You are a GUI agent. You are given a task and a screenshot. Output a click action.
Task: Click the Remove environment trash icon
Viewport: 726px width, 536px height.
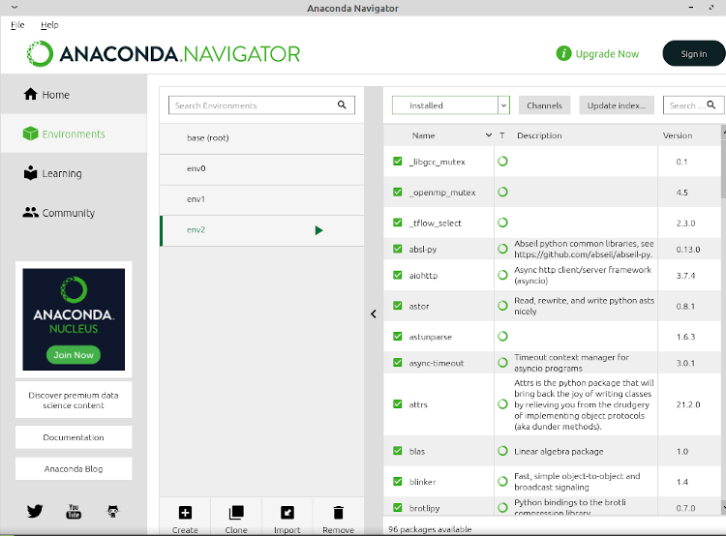(339, 513)
